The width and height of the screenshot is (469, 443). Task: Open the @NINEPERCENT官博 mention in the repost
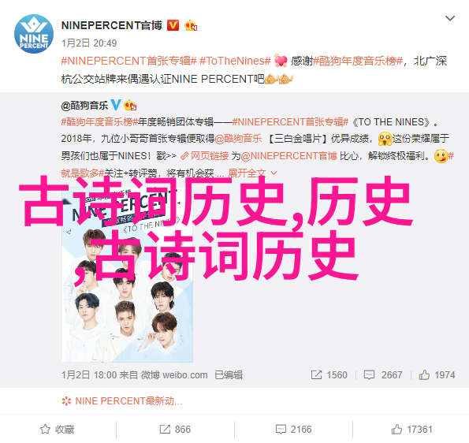288,156
